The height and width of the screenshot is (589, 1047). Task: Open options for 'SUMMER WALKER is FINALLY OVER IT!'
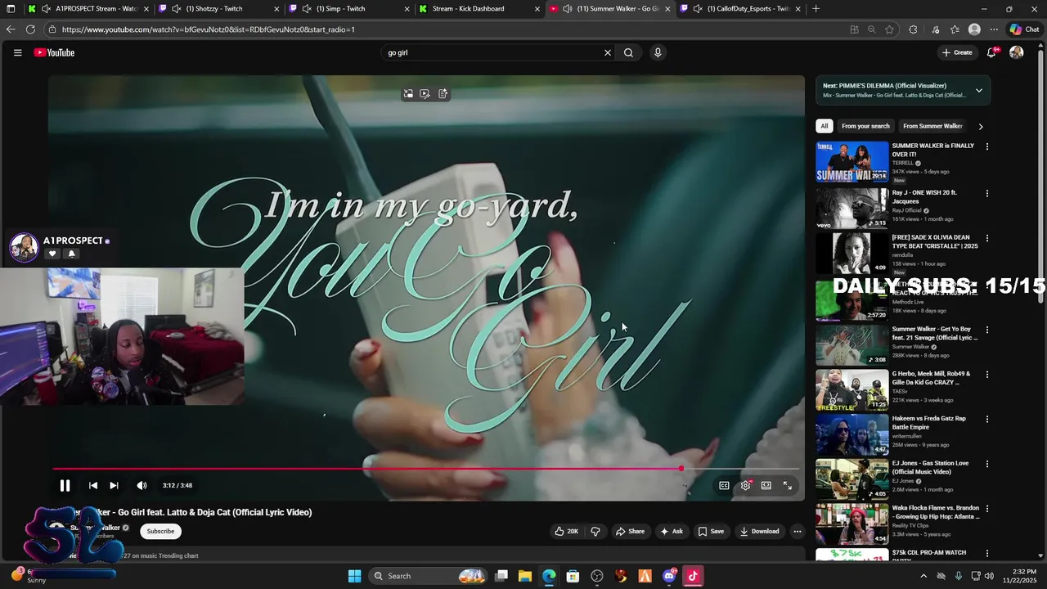click(986, 146)
